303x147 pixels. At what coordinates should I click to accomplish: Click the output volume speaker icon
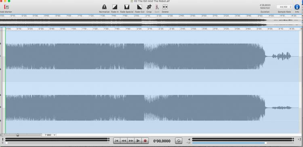point(189,139)
